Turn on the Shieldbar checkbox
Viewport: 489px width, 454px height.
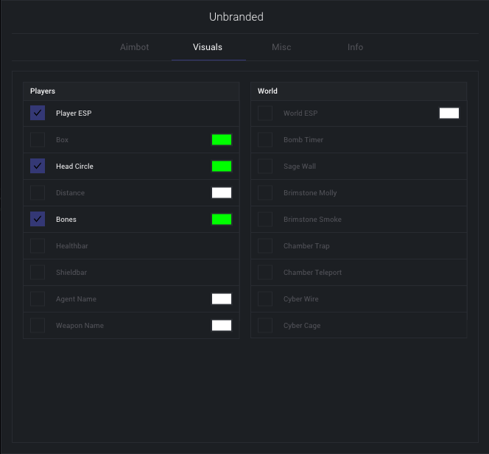pos(38,272)
